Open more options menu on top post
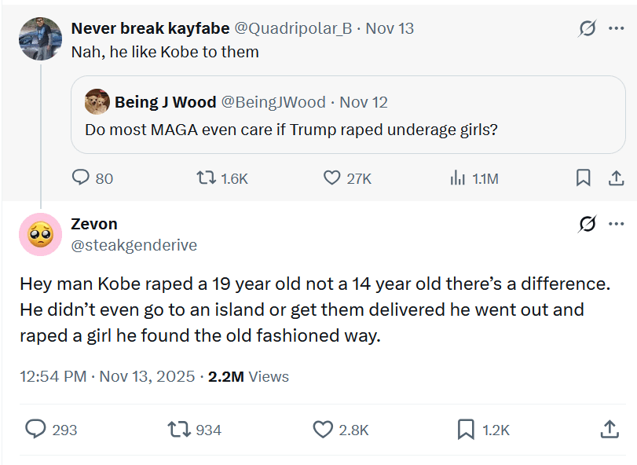The height and width of the screenshot is (465, 637). pyautogui.click(x=617, y=29)
